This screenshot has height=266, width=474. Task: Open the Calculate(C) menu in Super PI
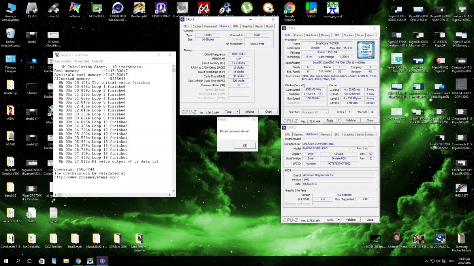click(63, 61)
